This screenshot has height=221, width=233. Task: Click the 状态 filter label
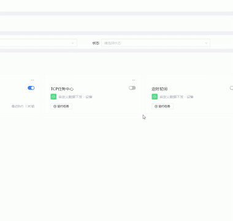click(x=96, y=43)
